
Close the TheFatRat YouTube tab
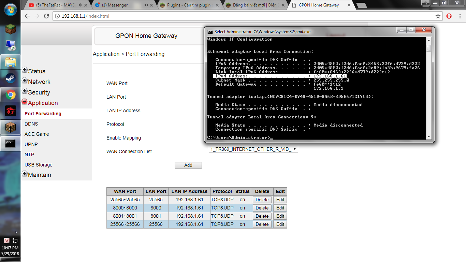[x=86, y=5]
